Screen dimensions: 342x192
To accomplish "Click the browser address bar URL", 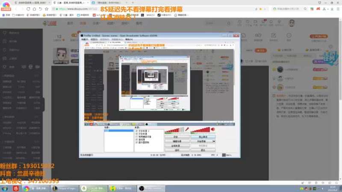I will [x=78, y=9].
